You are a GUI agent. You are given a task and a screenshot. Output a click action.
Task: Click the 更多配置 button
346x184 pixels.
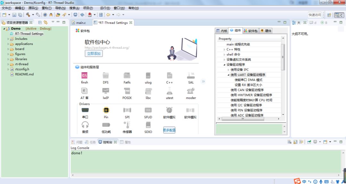pyautogui.click(x=169, y=130)
